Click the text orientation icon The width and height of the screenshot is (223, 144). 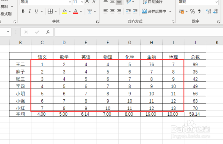point(129,2)
